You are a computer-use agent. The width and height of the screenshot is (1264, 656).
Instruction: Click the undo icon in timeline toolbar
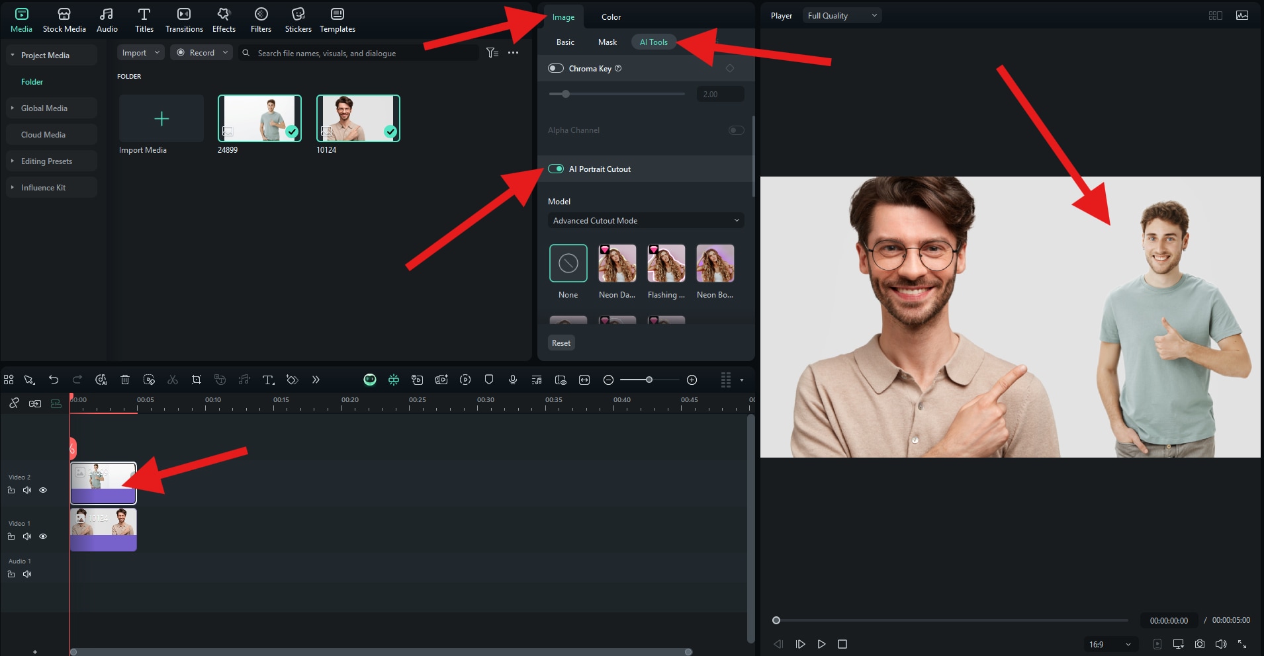click(54, 380)
